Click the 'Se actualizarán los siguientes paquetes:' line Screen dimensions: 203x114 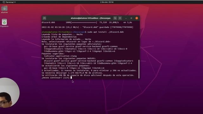click(x=66, y=66)
